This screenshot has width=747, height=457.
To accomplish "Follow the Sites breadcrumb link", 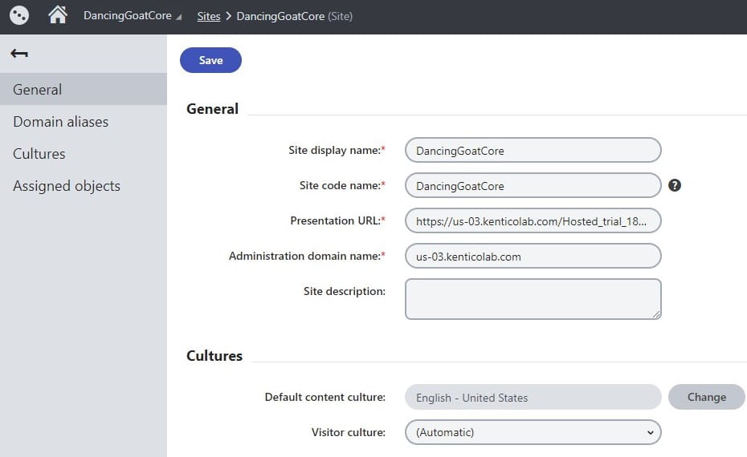I will 209,16.
